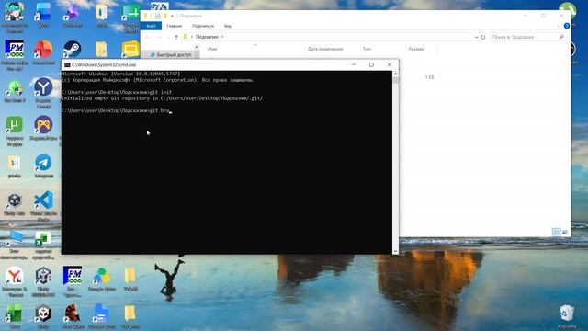The height and width of the screenshot is (331, 588).
Task: Switch Explorer to details view button
Action: (557, 232)
